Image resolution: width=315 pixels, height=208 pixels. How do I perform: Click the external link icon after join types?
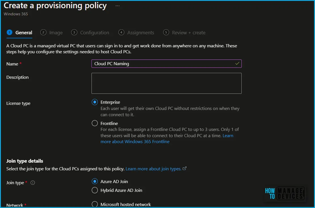coord(184,168)
